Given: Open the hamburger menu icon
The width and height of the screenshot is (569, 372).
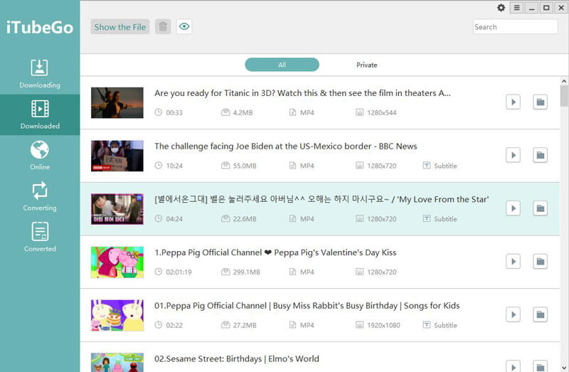Looking at the screenshot, I should pos(516,8).
